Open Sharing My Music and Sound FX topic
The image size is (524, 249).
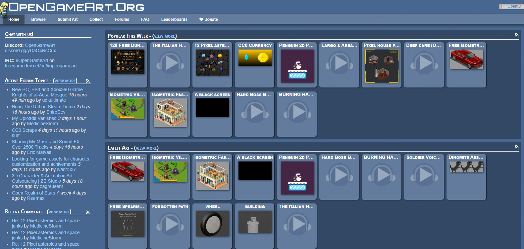[47, 144]
